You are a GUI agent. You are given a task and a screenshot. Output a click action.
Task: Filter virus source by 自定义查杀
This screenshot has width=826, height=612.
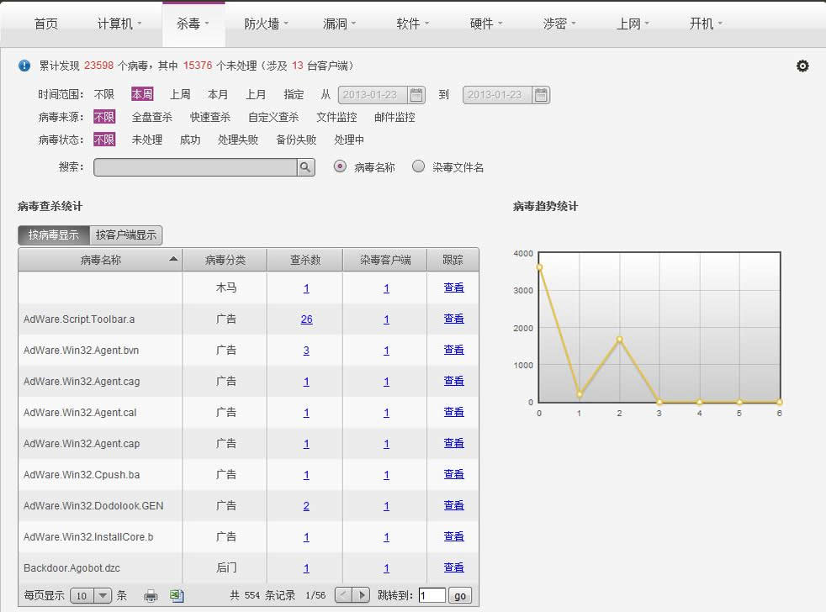point(273,117)
